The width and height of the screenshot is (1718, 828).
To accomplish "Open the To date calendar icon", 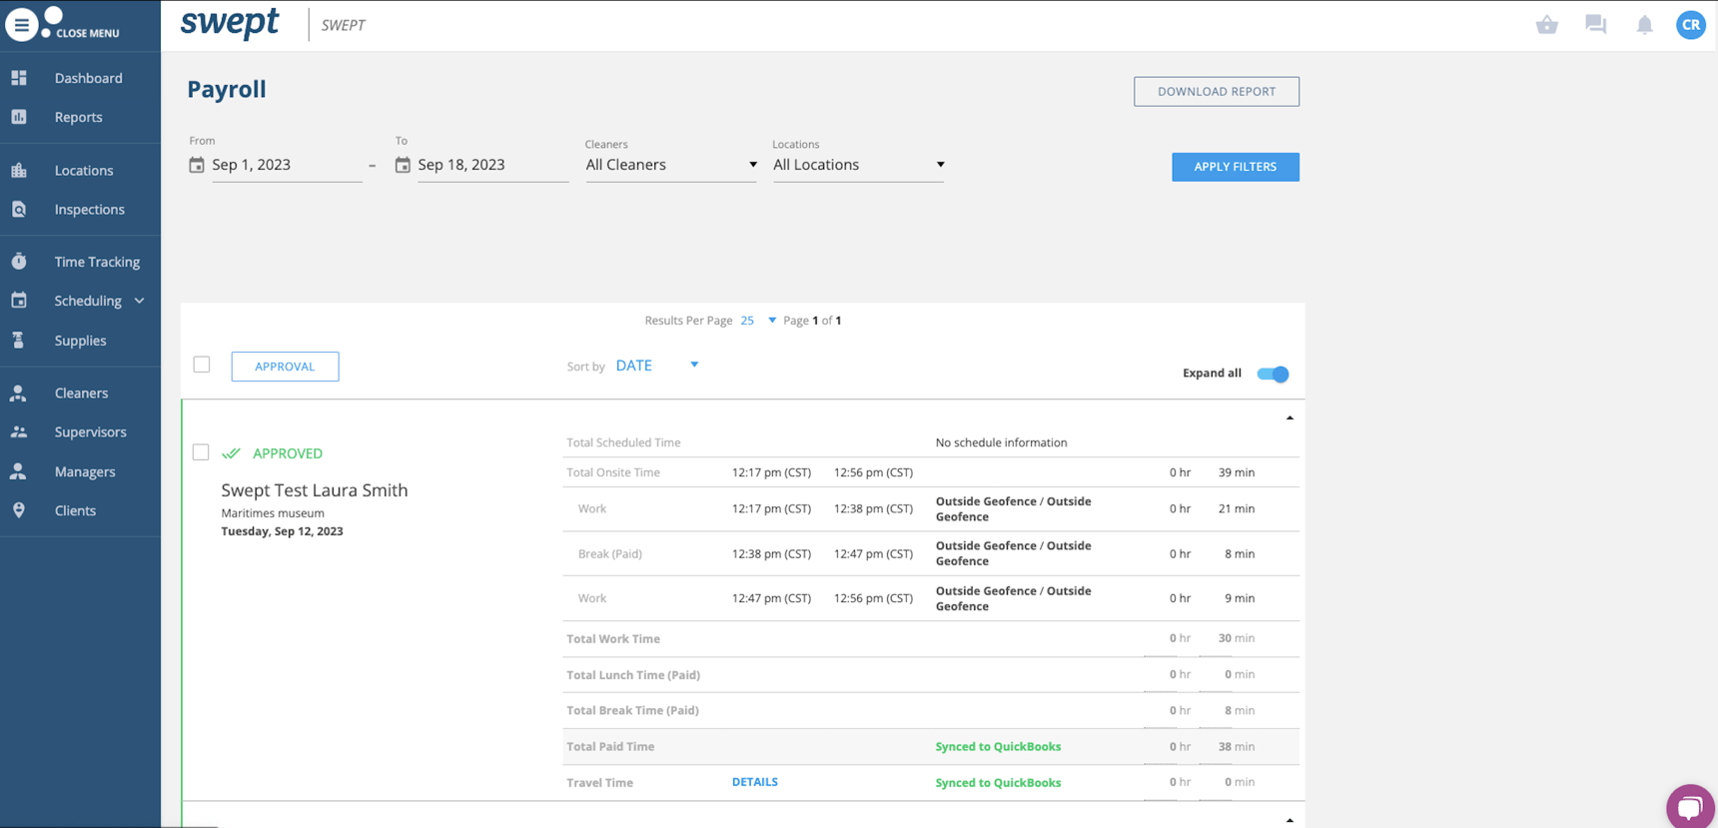I will (x=403, y=165).
